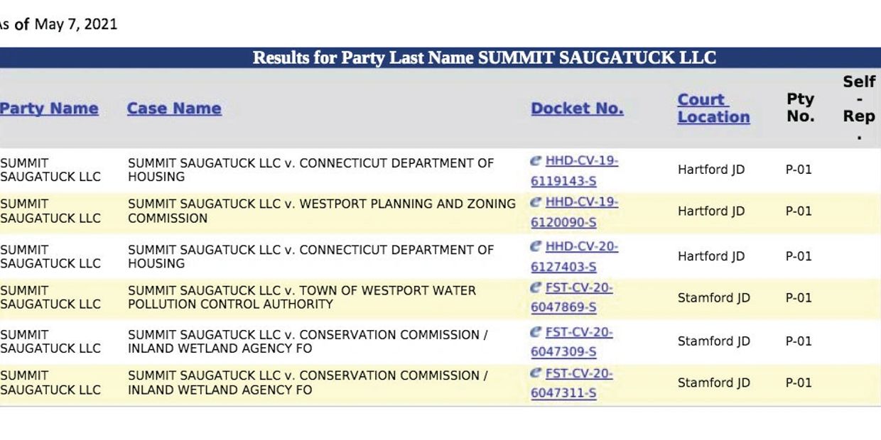Click the icon beside docket FST-CV-20-6047311-S

tap(536, 373)
